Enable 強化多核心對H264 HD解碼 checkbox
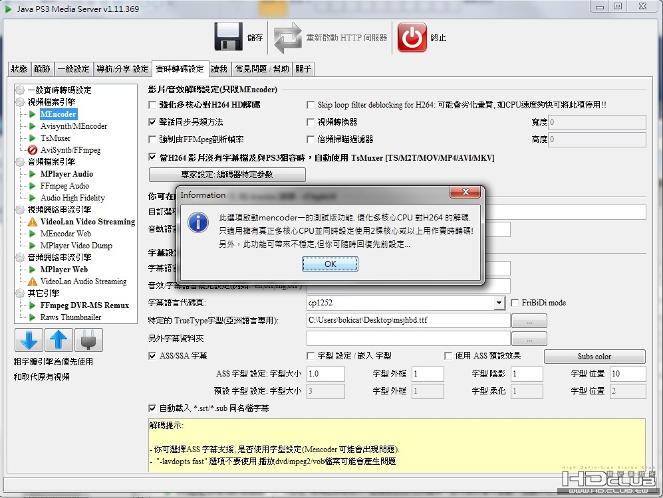This screenshot has height=498, width=663. [152, 105]
